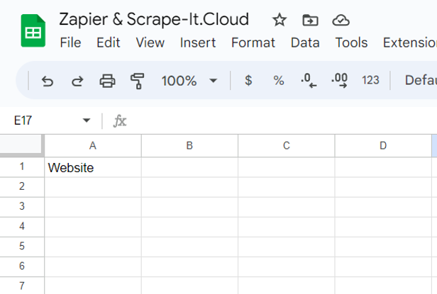
Task: Format as currency with dollar icon
Action: point(248,81)
